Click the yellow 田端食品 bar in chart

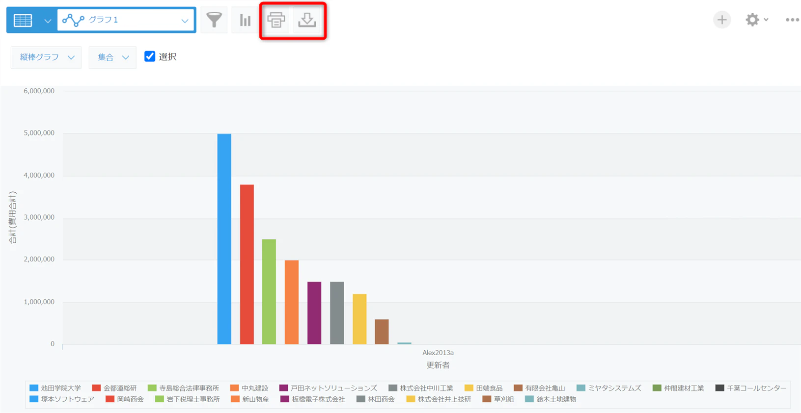(x=359, y=319)
